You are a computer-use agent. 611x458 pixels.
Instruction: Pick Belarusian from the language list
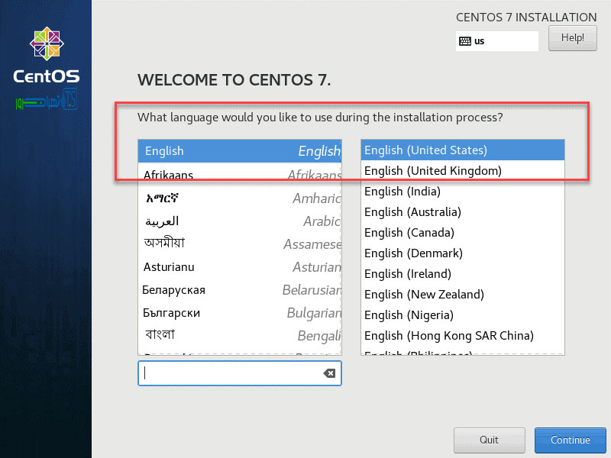(x=239, y=290)
